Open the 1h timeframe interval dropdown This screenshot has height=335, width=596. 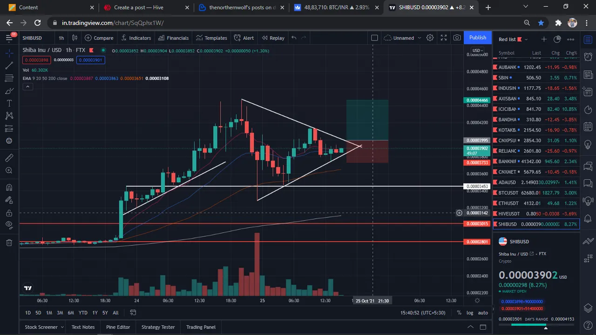click(61, 38)
